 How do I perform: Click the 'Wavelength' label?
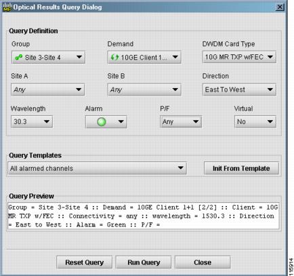coord(28,109)
